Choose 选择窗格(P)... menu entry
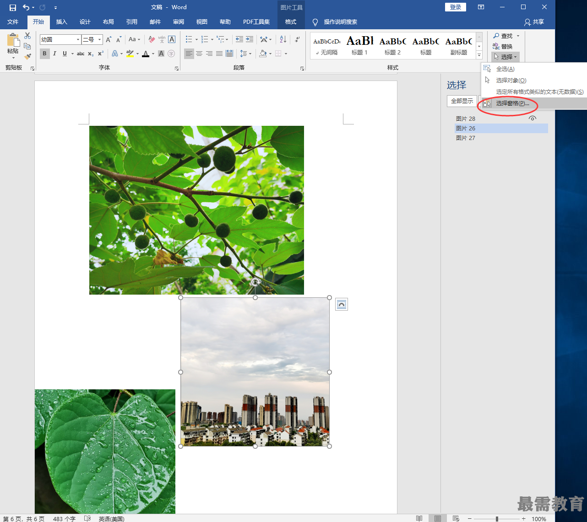This screenshot has width=587, height=522. click(534, 103)
